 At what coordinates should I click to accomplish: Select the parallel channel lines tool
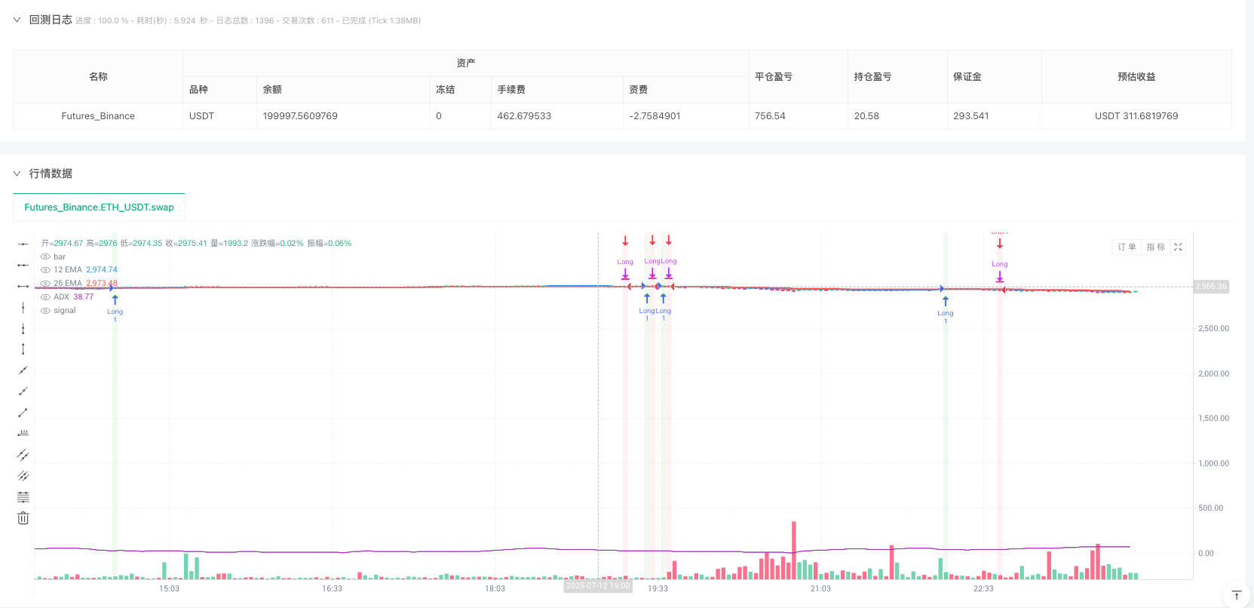click(23, 455)
